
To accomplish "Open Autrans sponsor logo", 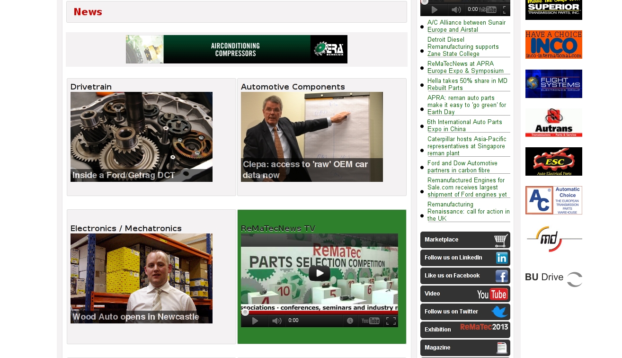I will [554, 123].
